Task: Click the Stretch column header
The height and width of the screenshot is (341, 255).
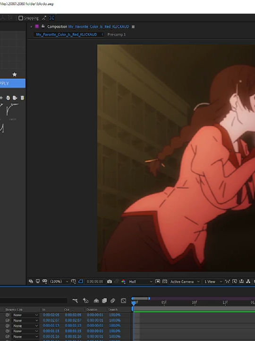Action: tap(113, 309)
